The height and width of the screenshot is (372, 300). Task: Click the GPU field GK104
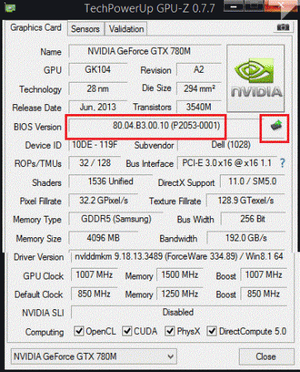98,69
